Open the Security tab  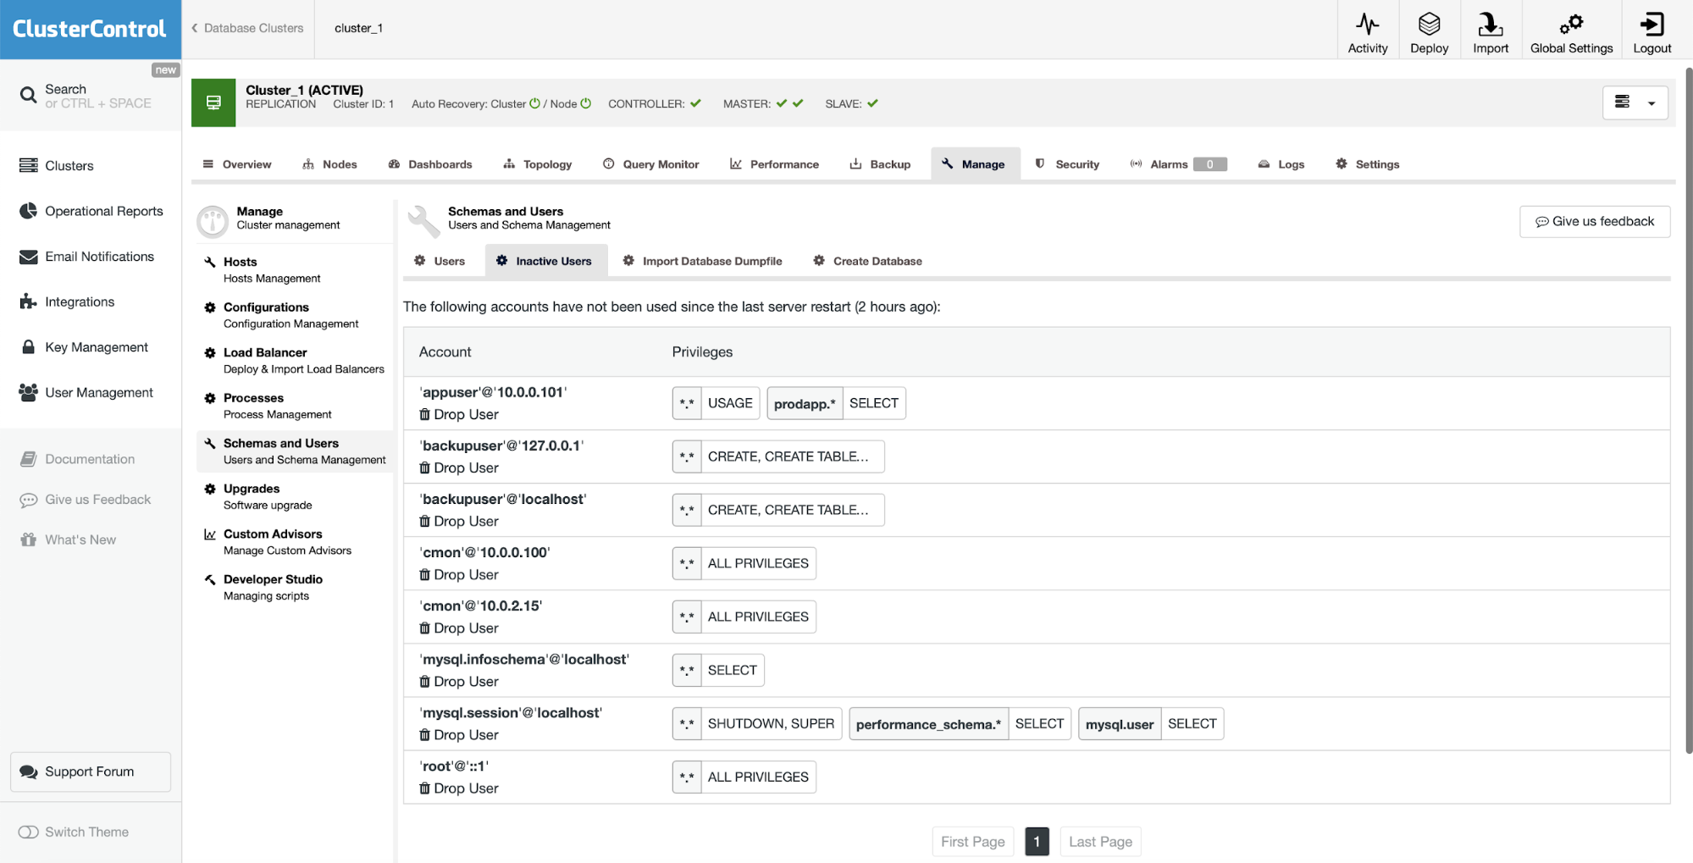pyautogui.click(x=1067, y=164)
